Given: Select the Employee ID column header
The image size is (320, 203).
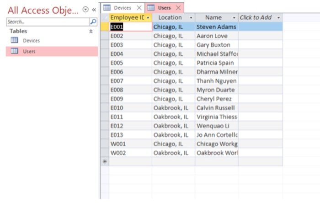Looking at the screenshot, I should coord(130,17).
